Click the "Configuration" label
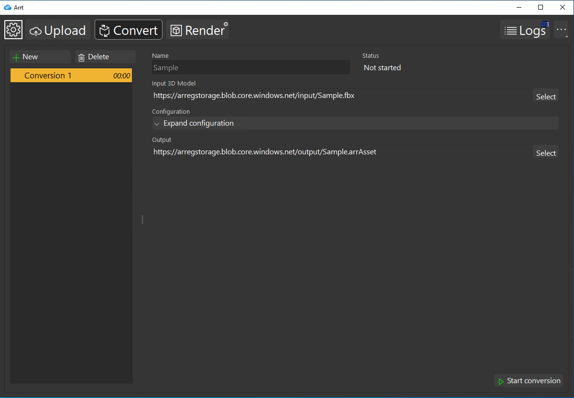The height and width of the screenshot is (398, 574). (171, 112)
